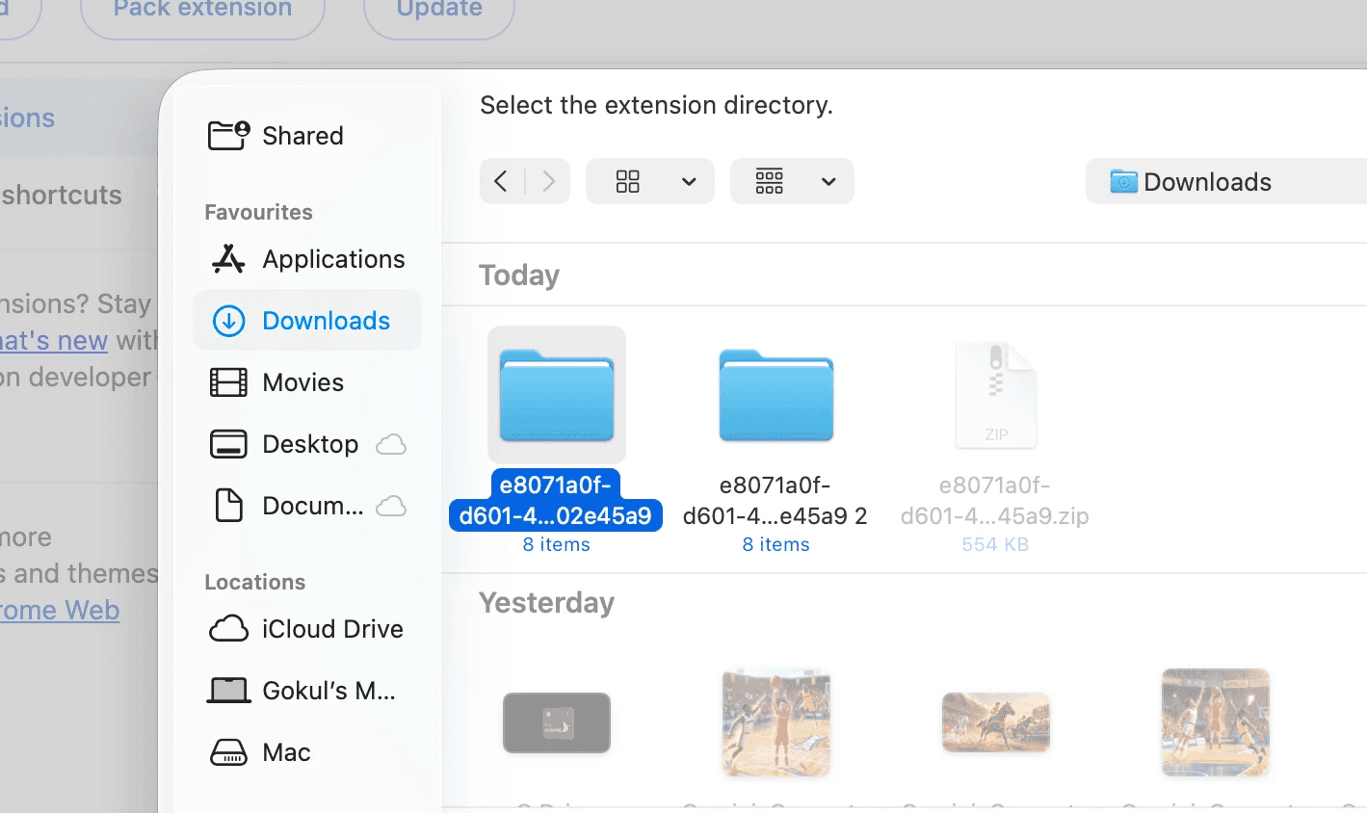This screenshot has width=1367, height=813.
Task: Click the group-by grid icon
Action: point(769,181)
